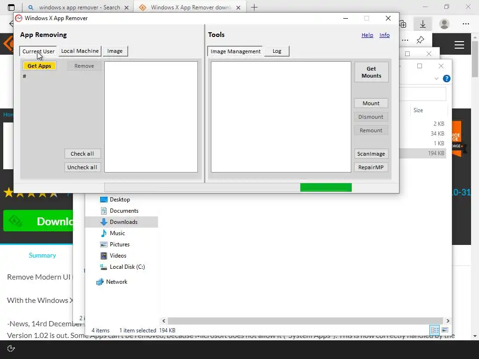Open the Local Machine tab

[x=80, y=51]
